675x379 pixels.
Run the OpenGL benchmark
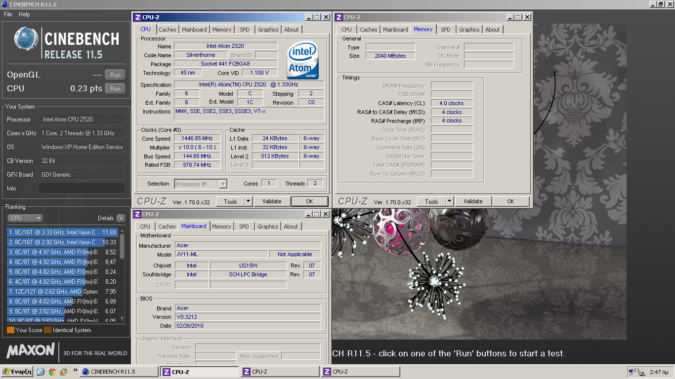(x=115, y=75)
